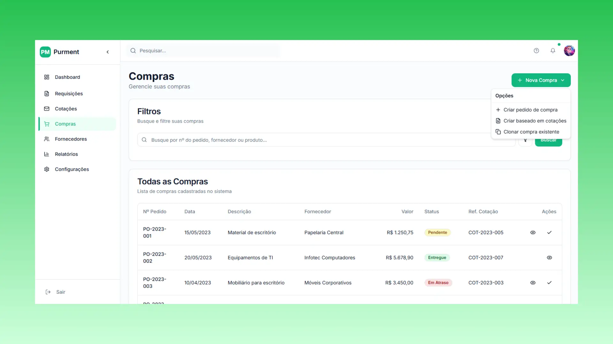Click the Fornecedor column header
This screenshot has height=344, width=613.
pos(317,212)
